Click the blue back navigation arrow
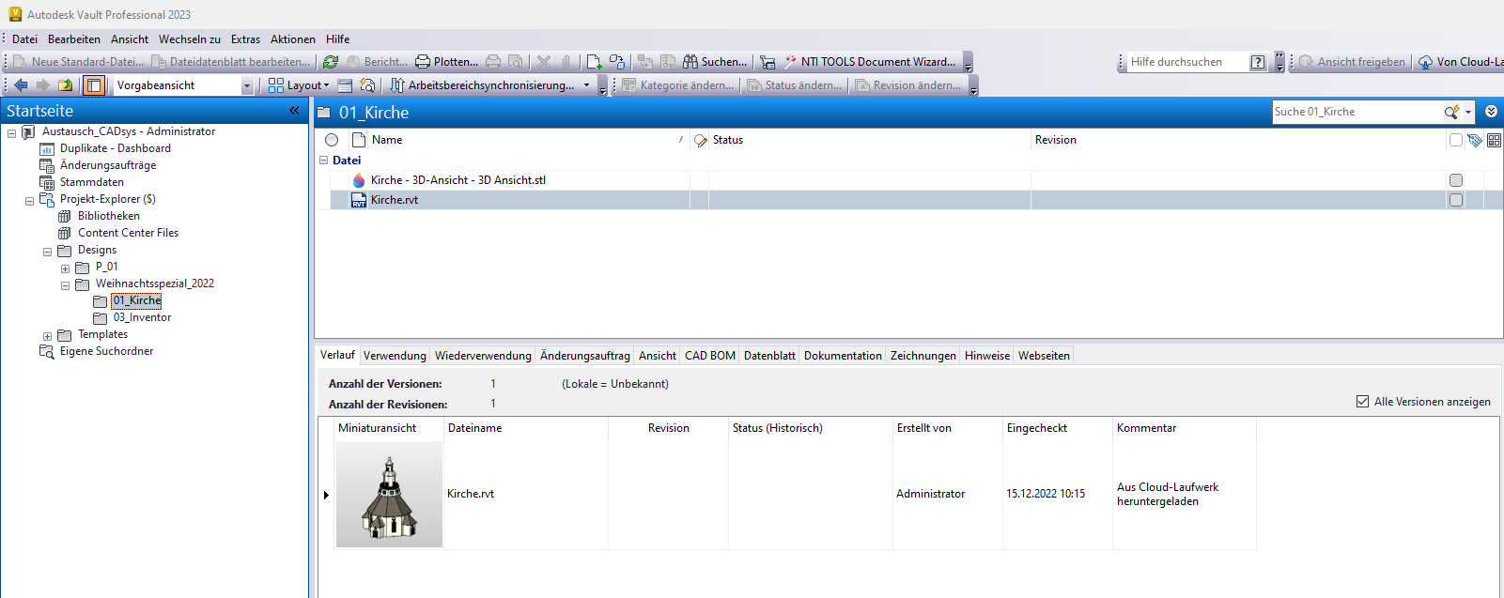The height and width of the screenshot is (598, 1504). (x=21, y=85)
